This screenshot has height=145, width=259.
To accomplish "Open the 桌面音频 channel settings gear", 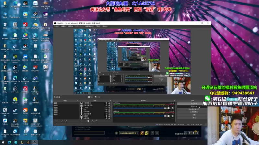I will (173, 116).
